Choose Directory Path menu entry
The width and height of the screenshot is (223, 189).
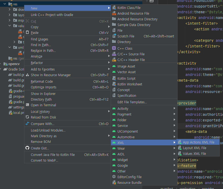(67, 99)
